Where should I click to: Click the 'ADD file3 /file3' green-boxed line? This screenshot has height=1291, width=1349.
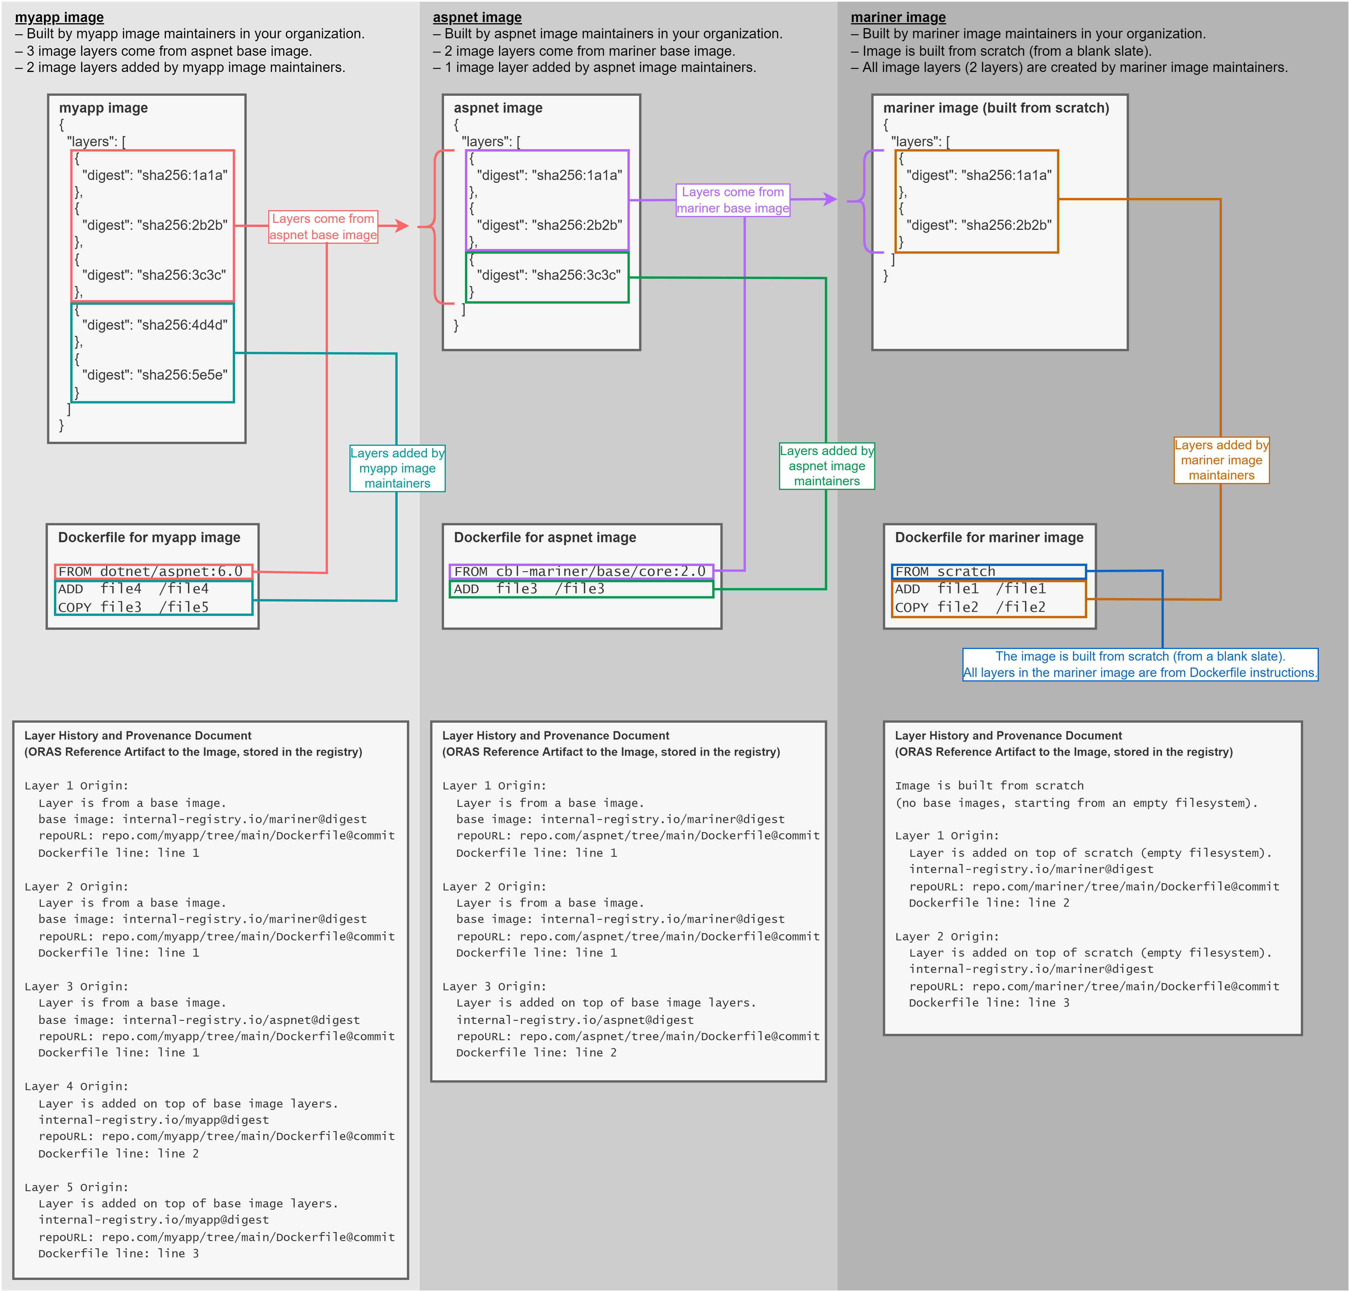580,589
